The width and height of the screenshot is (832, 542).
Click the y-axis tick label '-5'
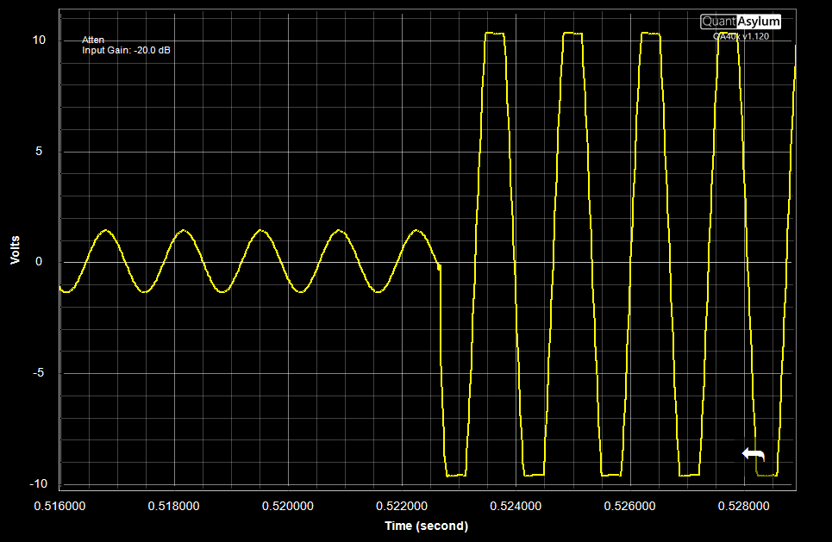[x=39, y=373]
